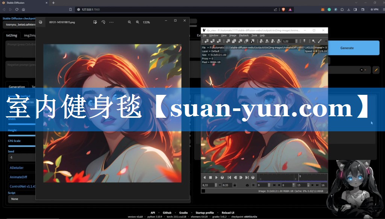Screen dimensions: 385x219
Task: Zoom out in the Photos viewer
Action: point(129,22)
